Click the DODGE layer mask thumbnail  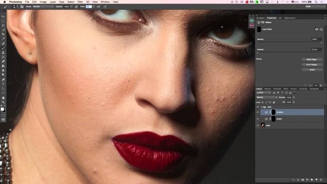(x=273, y=112)
